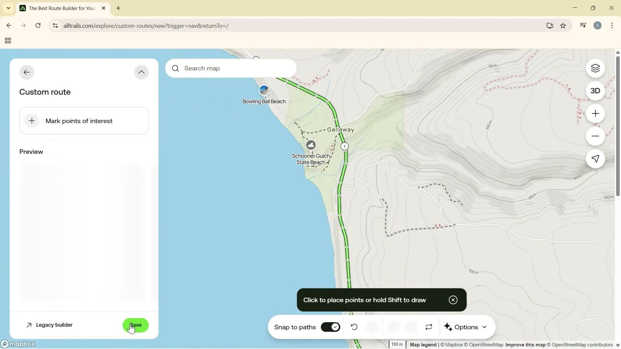Viewport: 621px width, 349px height.
Task: Type in the Search map field
Action: [231, 68]
